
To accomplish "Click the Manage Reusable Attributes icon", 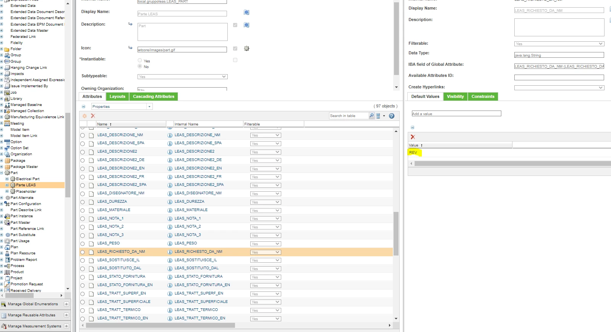I will click(x=4, y=316).
